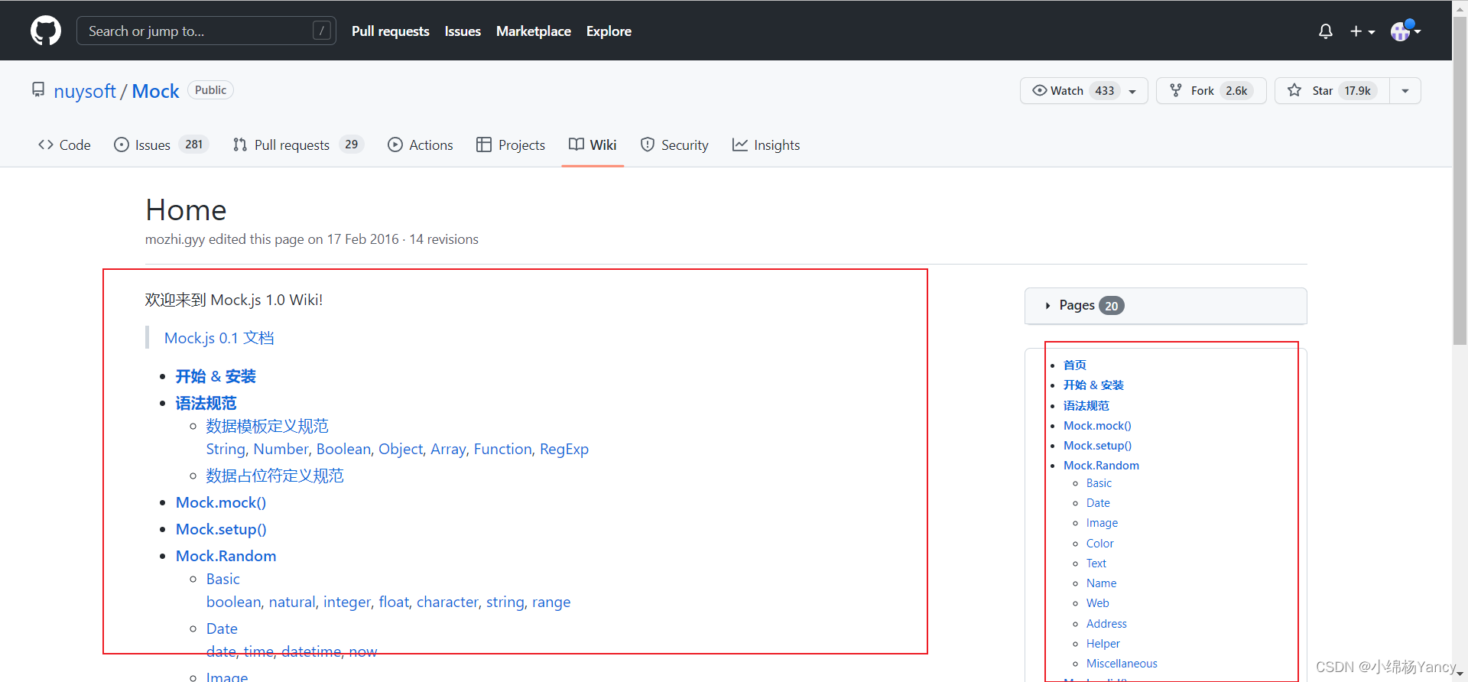Open sidebar Image link
Viewport: 1468px width, 682px height.
point(1102,523)
